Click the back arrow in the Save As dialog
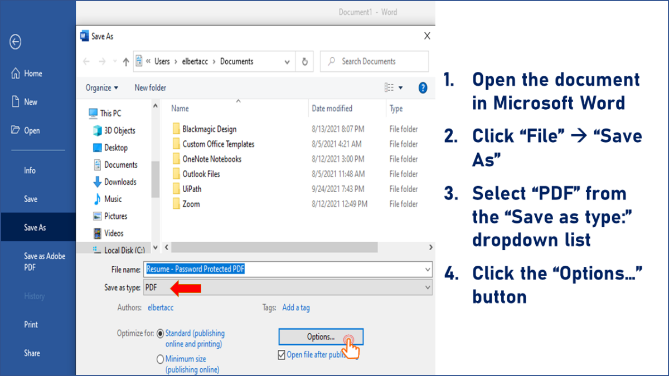 coord(85,61)
